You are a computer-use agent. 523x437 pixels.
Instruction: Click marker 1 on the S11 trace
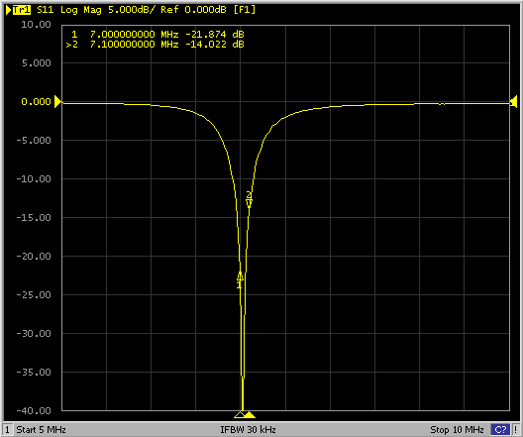click(x=240, y=280)
